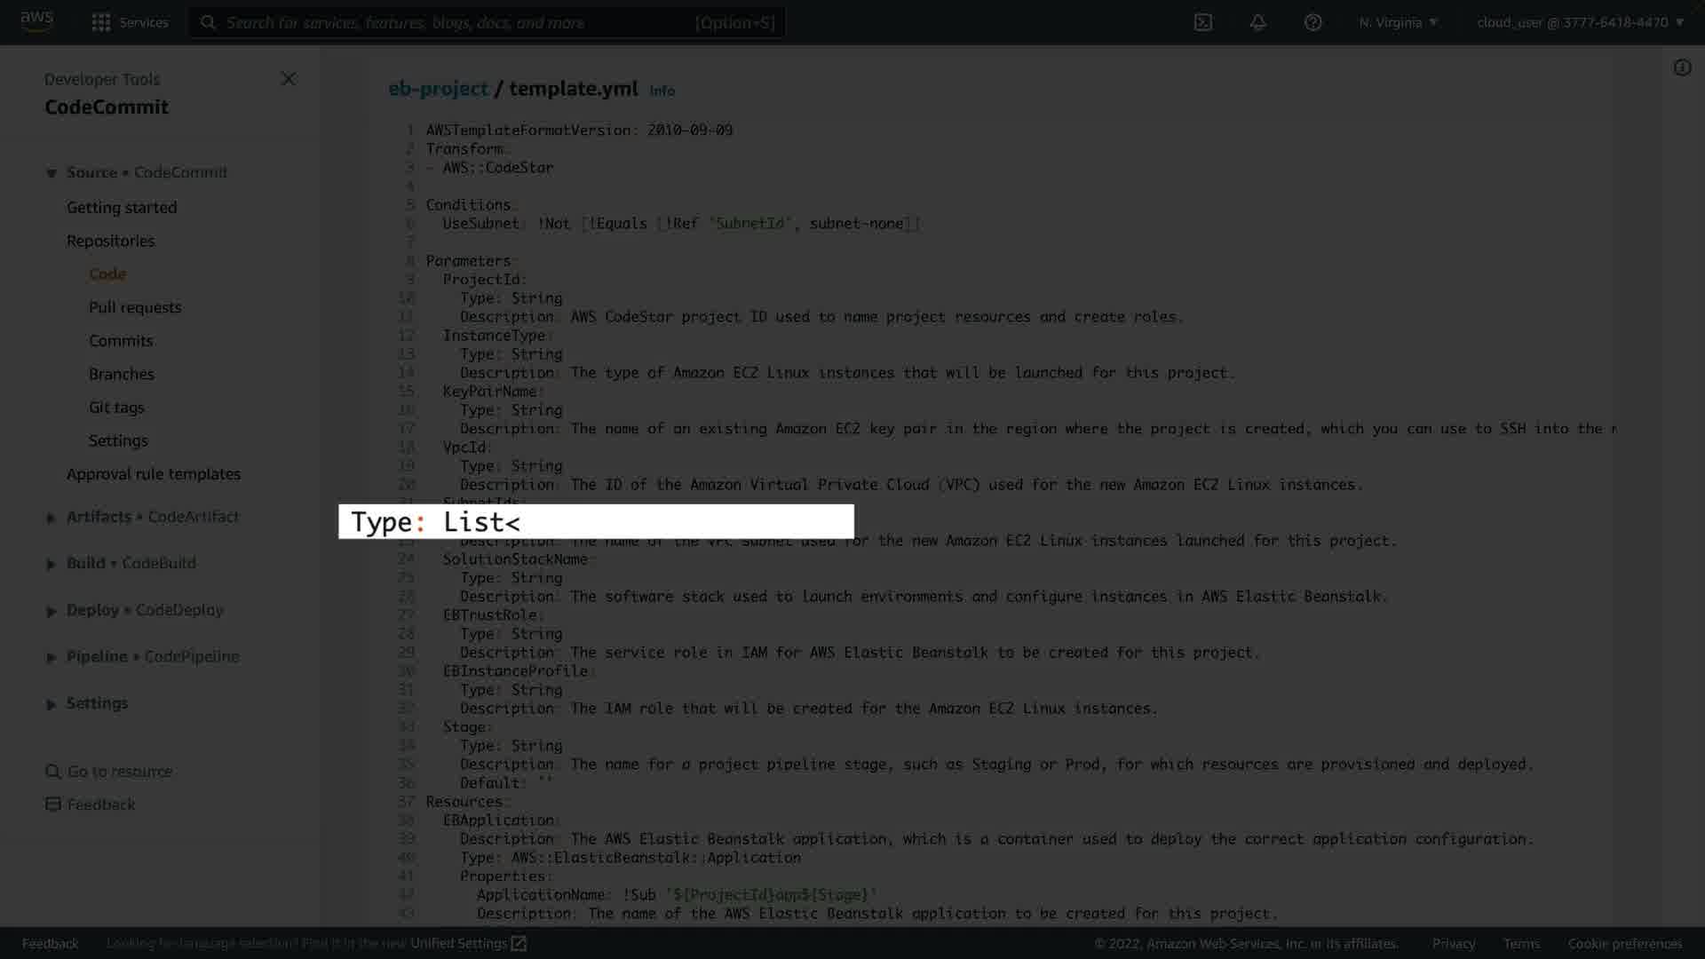The width and height of the screenshot is (1705, 959).
Task: Expand the Pipeline CodePipeline section
Action: pos(52,658)
